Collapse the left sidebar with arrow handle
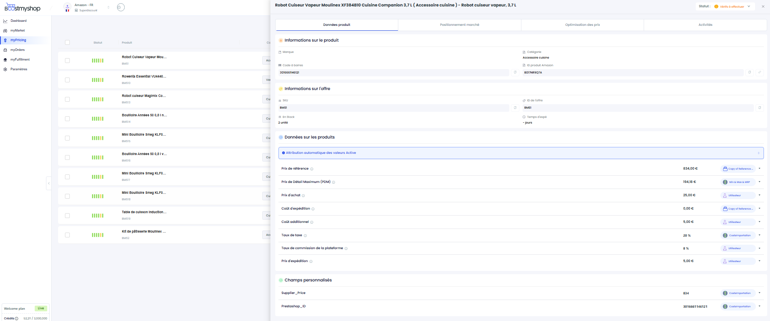This screenshot has height=321, width=770. pos(49,183)
